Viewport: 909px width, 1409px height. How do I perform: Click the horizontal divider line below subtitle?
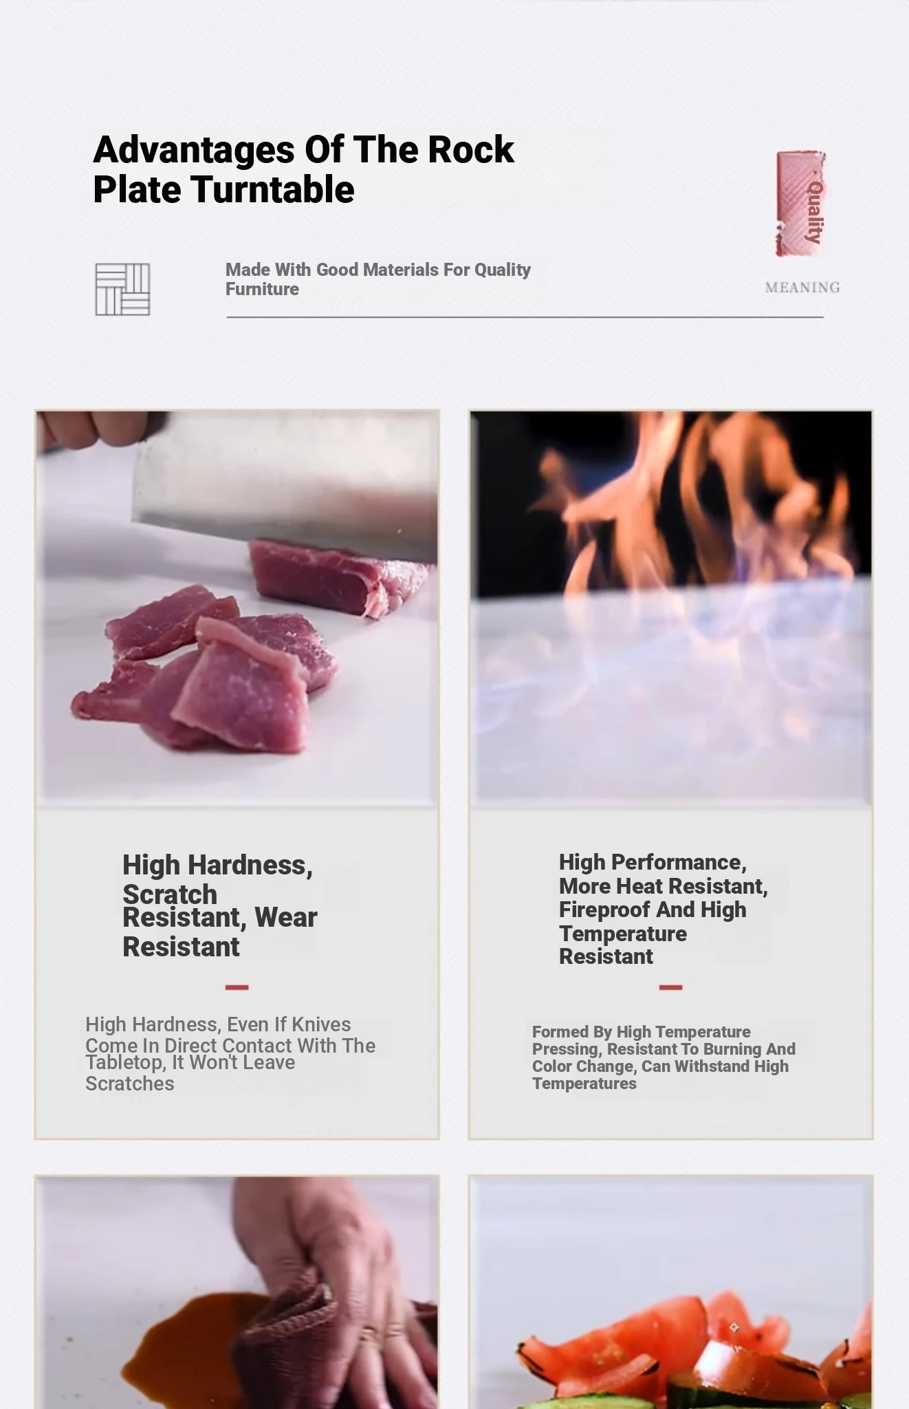(525, 317)
